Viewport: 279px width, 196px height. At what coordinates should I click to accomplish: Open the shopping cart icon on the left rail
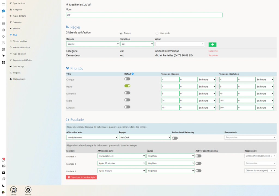click(x=3, y=55)
